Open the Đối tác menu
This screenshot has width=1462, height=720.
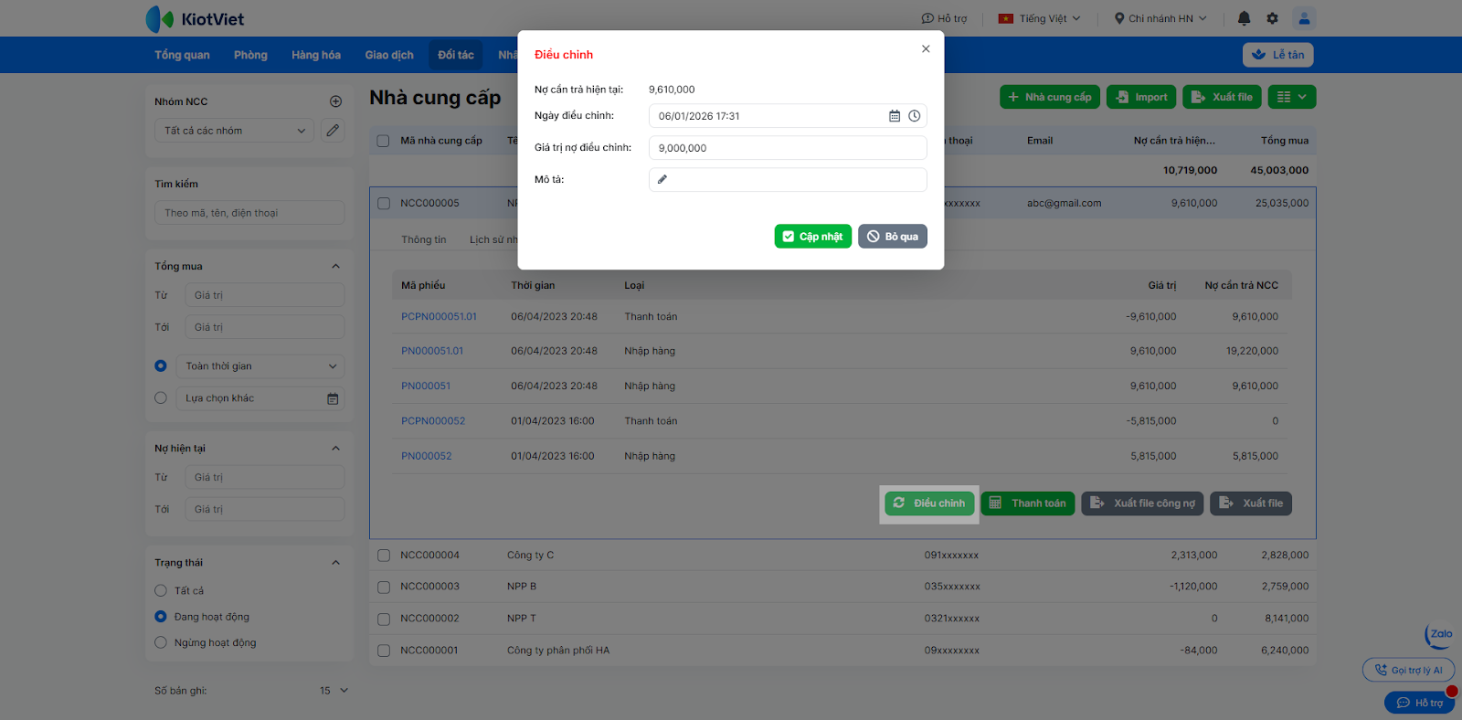[x=456, y=55]
